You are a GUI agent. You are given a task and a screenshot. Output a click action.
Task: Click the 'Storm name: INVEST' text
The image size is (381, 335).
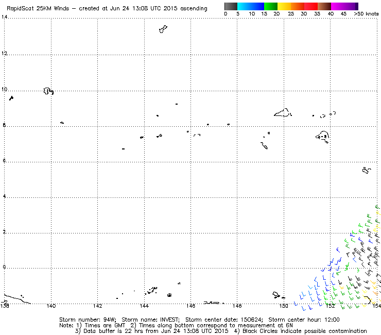coord(150,320)
